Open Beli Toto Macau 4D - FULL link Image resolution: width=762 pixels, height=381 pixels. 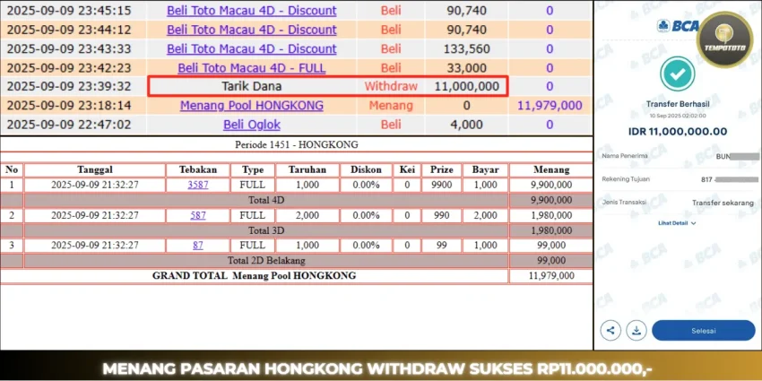[251, 68]
